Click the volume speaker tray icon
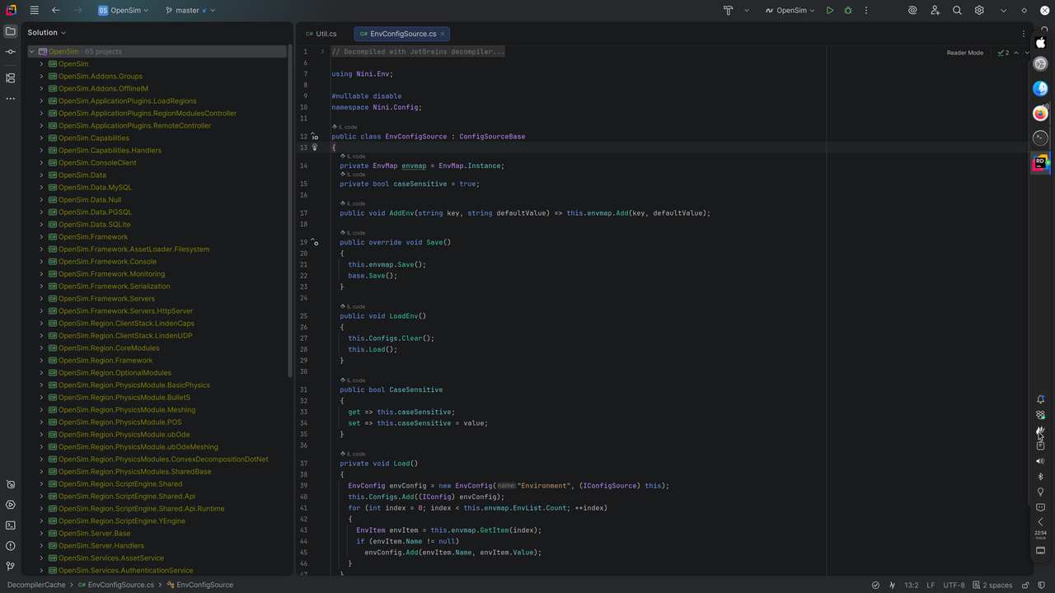Screen dimensions: 1055x593 (x=1040, y=461)
